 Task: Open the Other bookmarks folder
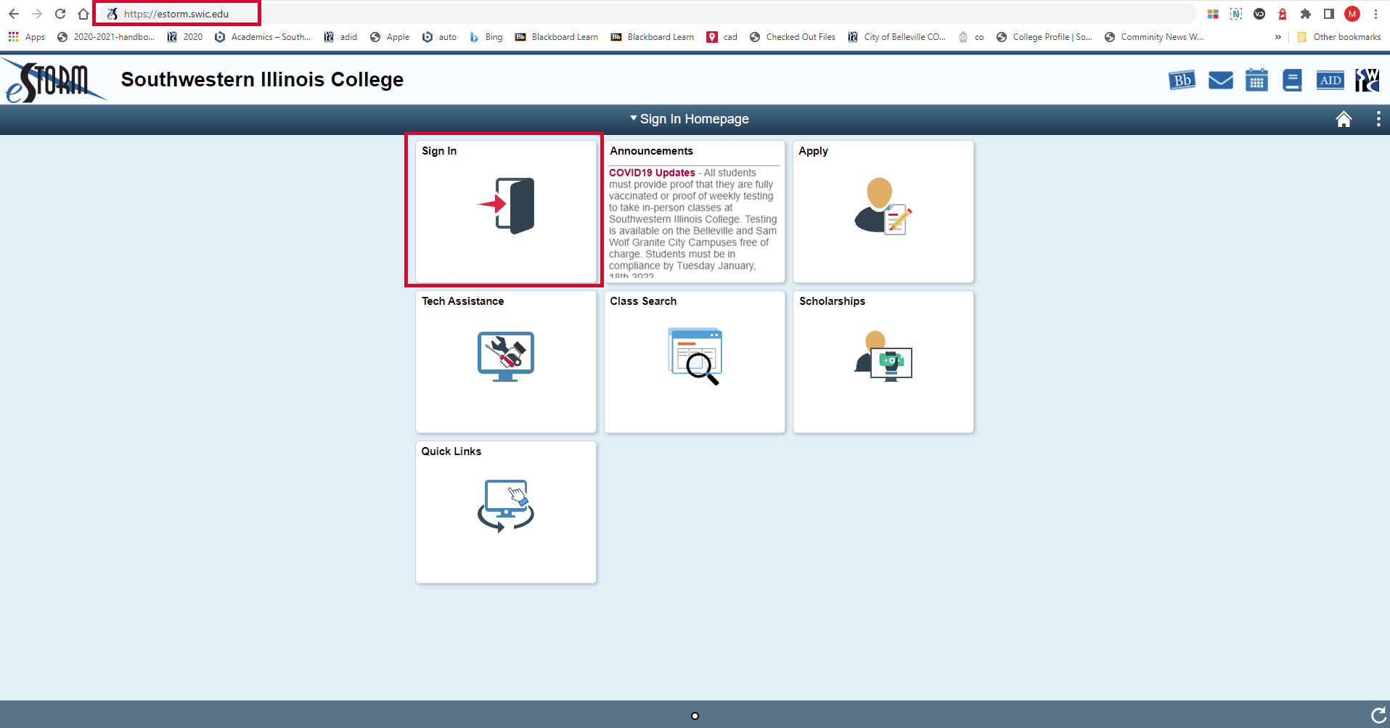coord(1339,37)
